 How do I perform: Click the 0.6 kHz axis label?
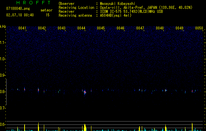coord(3,124)
